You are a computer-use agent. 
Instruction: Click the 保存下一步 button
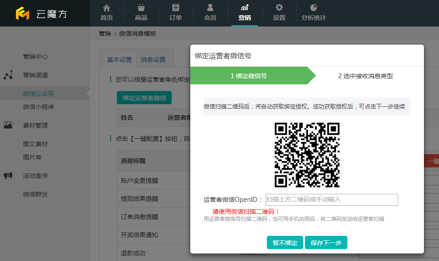tap(326, 242)
